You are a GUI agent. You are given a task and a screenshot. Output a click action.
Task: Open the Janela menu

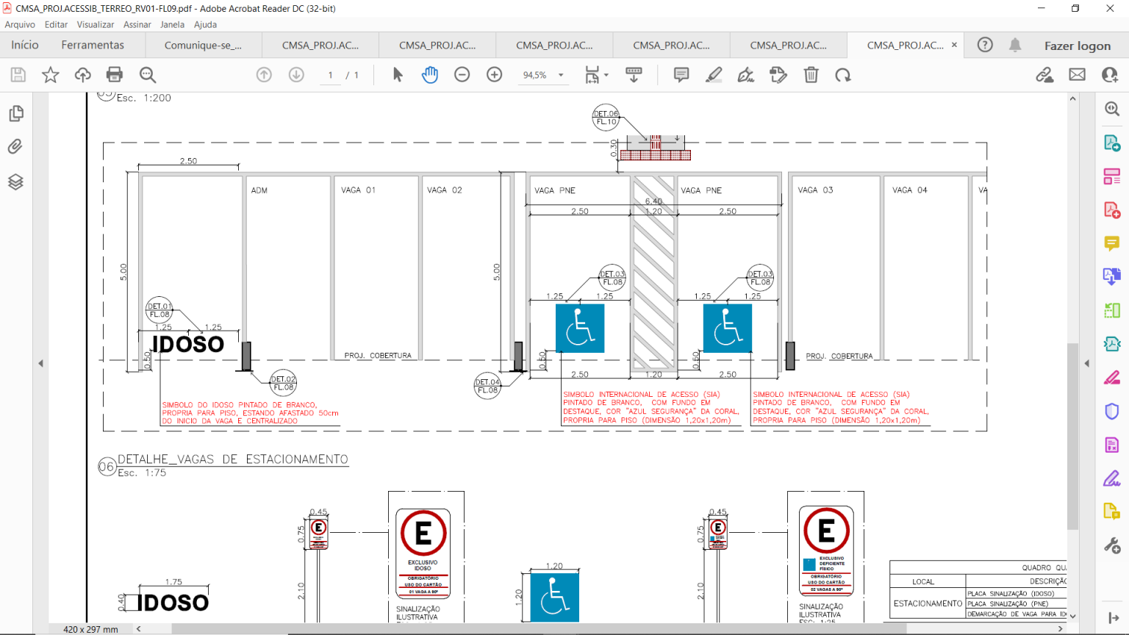[172, 24]
